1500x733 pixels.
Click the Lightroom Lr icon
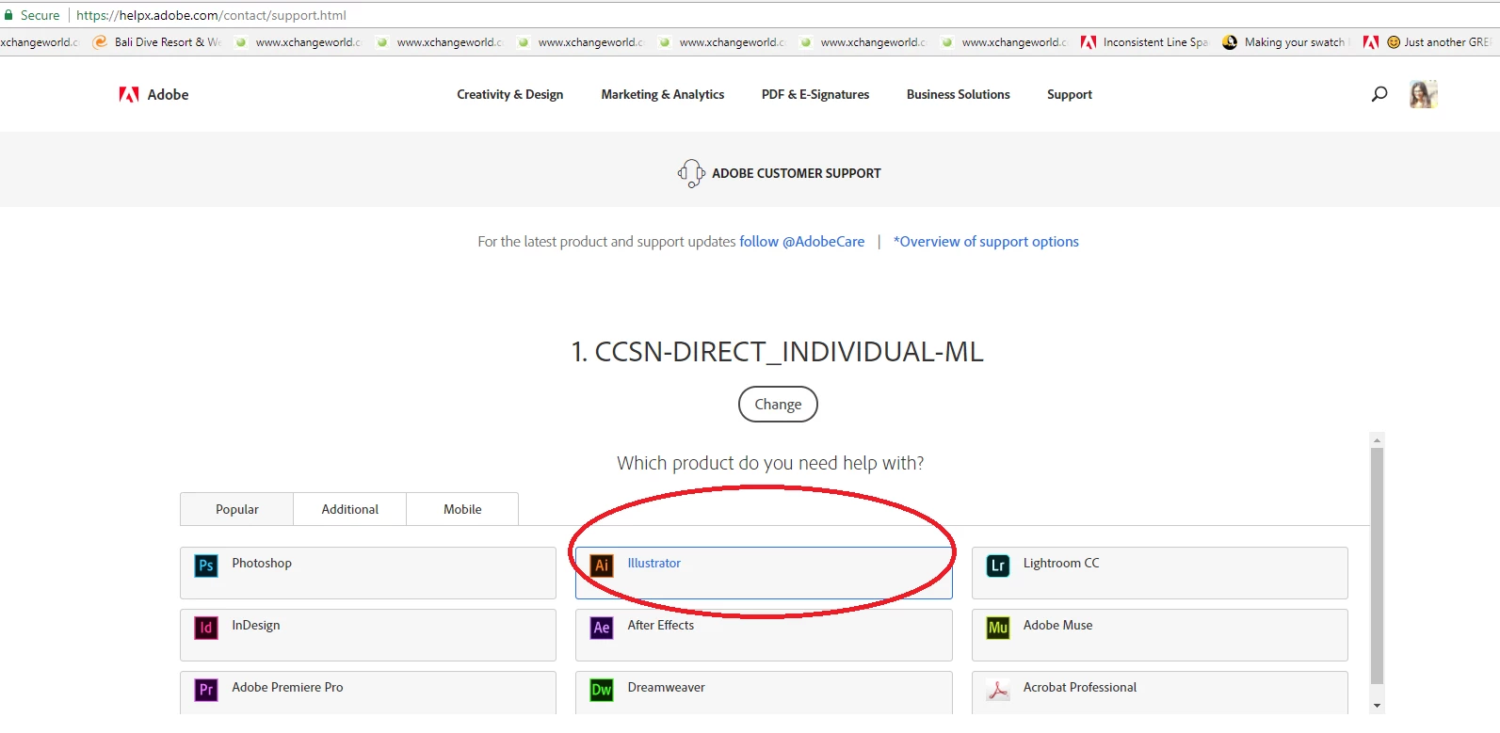coord(998,566)
